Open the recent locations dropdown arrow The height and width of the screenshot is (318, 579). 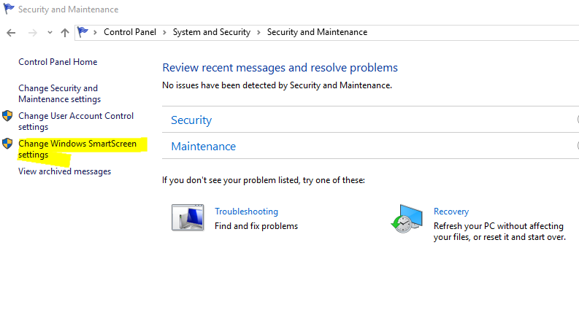point(49,33)
